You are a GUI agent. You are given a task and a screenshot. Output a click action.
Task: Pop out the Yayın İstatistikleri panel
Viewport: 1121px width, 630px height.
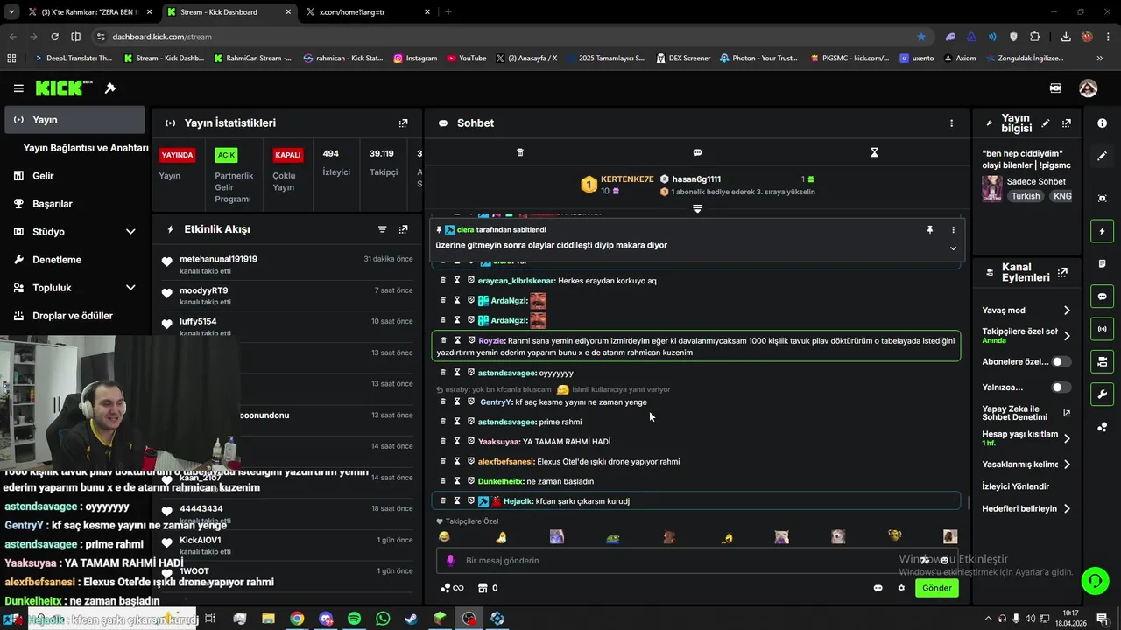tap(403, 123)
